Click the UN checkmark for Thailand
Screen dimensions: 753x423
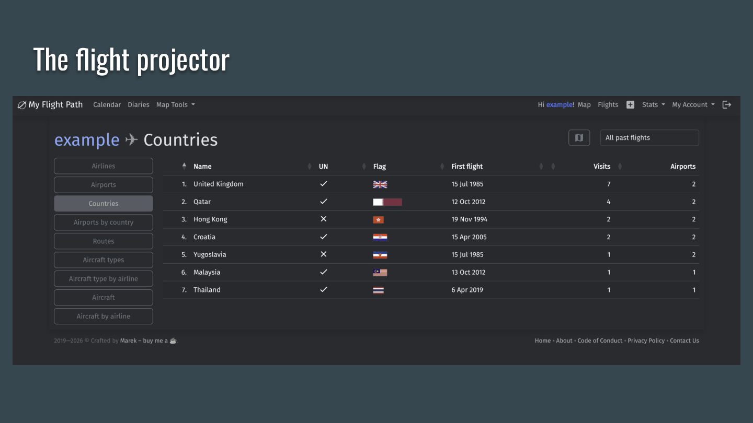pyautogui.click(x=324, y=290)
